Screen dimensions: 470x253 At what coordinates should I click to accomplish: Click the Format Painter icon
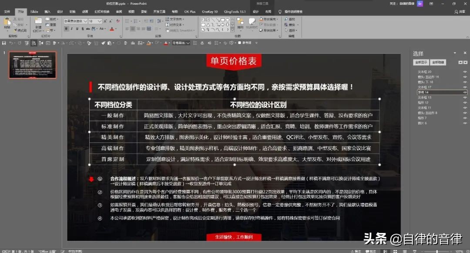pos(20,30)
